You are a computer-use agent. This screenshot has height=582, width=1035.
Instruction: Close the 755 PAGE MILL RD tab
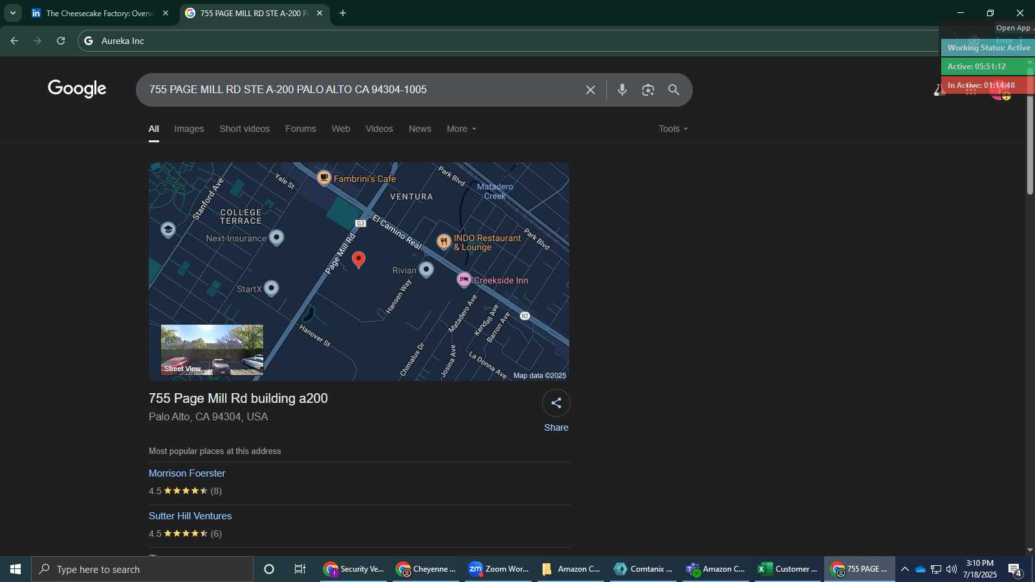320,13
